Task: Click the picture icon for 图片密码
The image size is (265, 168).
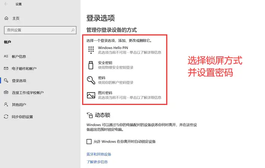Action: click(91, 95)
